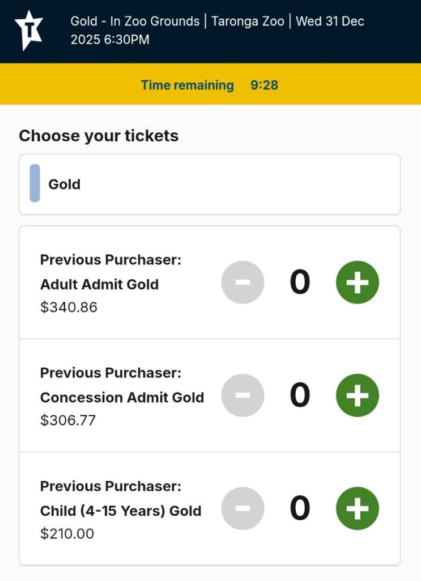Click the Child (4-15 Years) Gold label

121,511
